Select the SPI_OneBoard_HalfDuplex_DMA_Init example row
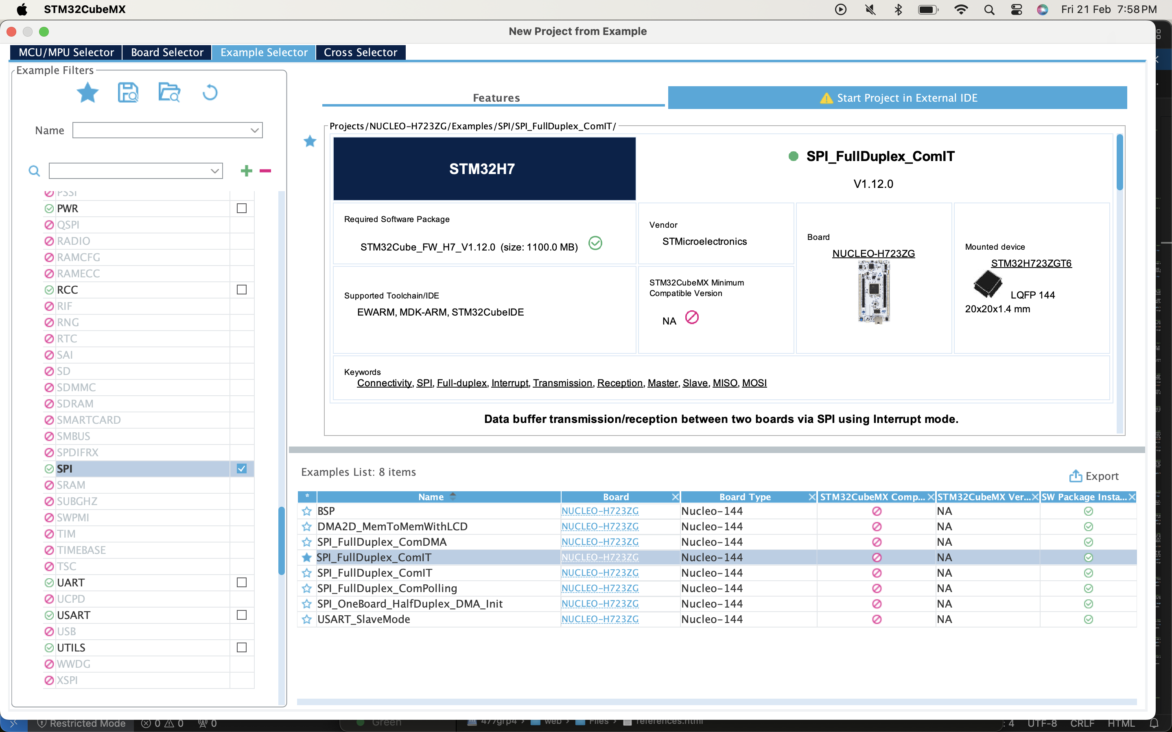1172x732 pixels. point(410,604)
